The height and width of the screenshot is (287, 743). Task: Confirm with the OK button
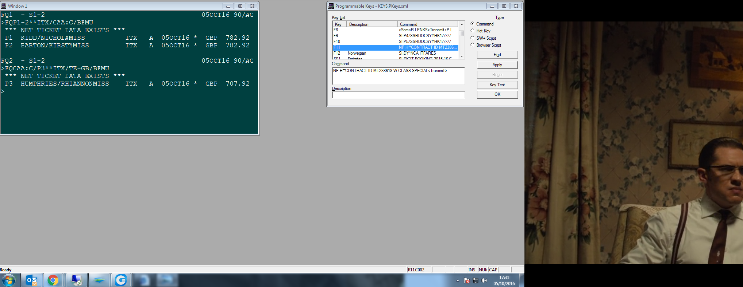(x=497, y=94)
